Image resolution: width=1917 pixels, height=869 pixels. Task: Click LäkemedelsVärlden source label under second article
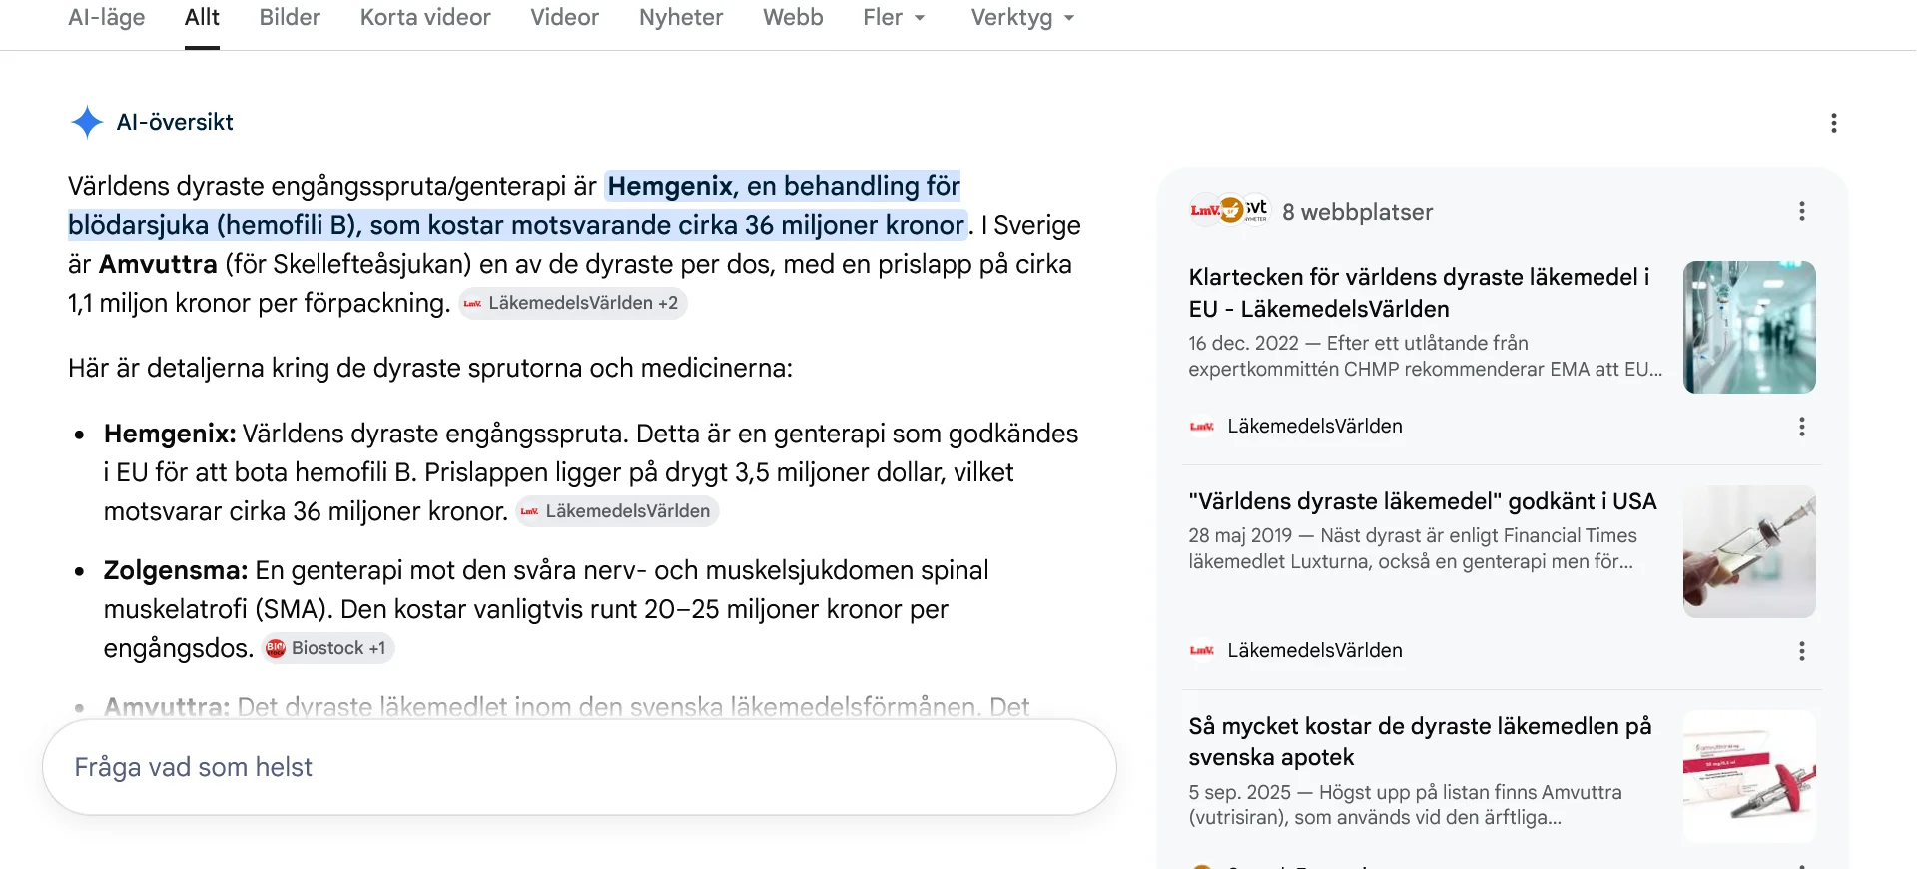pos(1314,651)
